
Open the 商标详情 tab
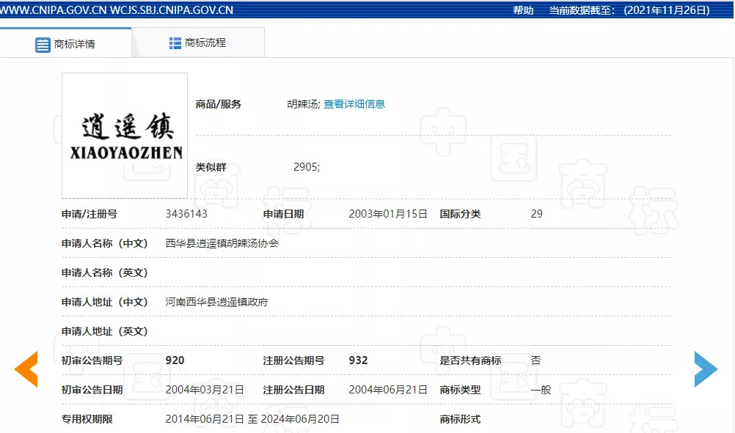65,43
